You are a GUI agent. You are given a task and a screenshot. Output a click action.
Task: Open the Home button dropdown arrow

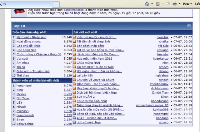[152, 3]
